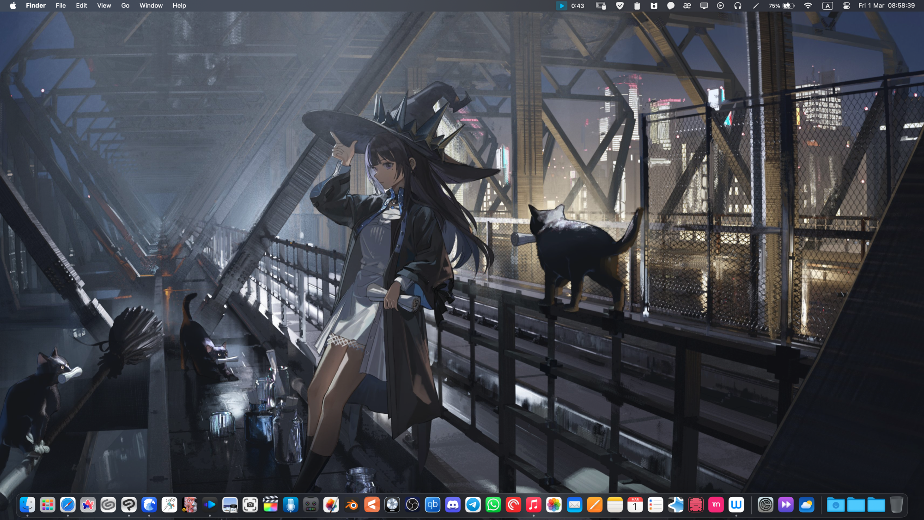Open Control Center toggles icon
This screenshot has width=924, height=520.
[846, 6]
